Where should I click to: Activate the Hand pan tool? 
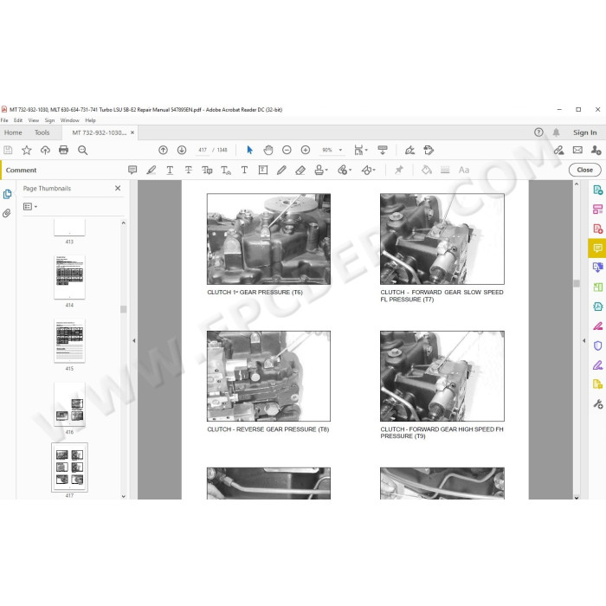(268, 150)
